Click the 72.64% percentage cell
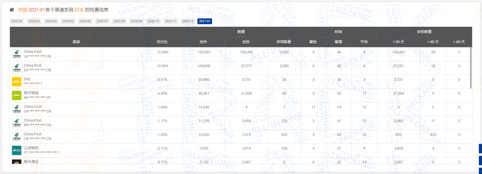The width and height of the screenshot is (482, 174). (x=162, y=52)
